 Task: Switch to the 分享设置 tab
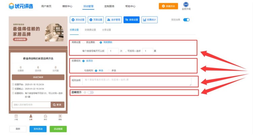click(x=106, y=30)
